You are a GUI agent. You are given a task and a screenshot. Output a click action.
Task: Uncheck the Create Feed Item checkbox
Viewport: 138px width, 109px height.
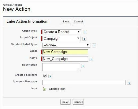click(x=45, y=76)
